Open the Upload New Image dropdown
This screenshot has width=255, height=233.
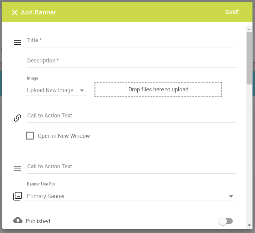click(x=56, y=90)
